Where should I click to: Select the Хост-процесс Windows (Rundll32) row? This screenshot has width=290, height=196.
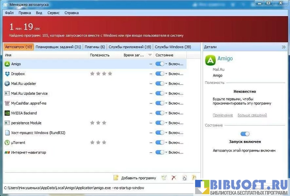point(38,133)
